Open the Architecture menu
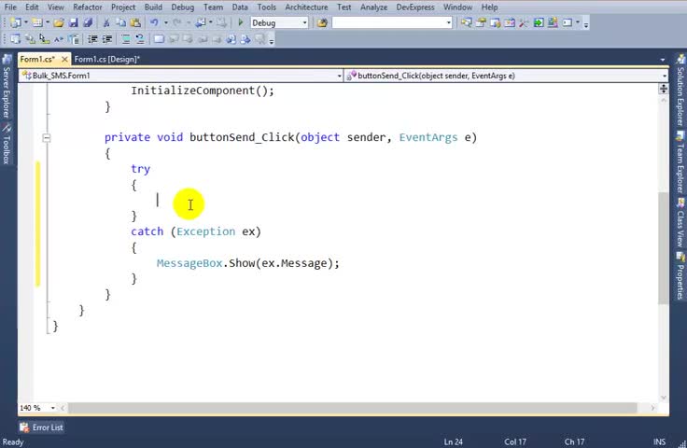Screen dimensions: 687x448 click(x=306, y=7)
